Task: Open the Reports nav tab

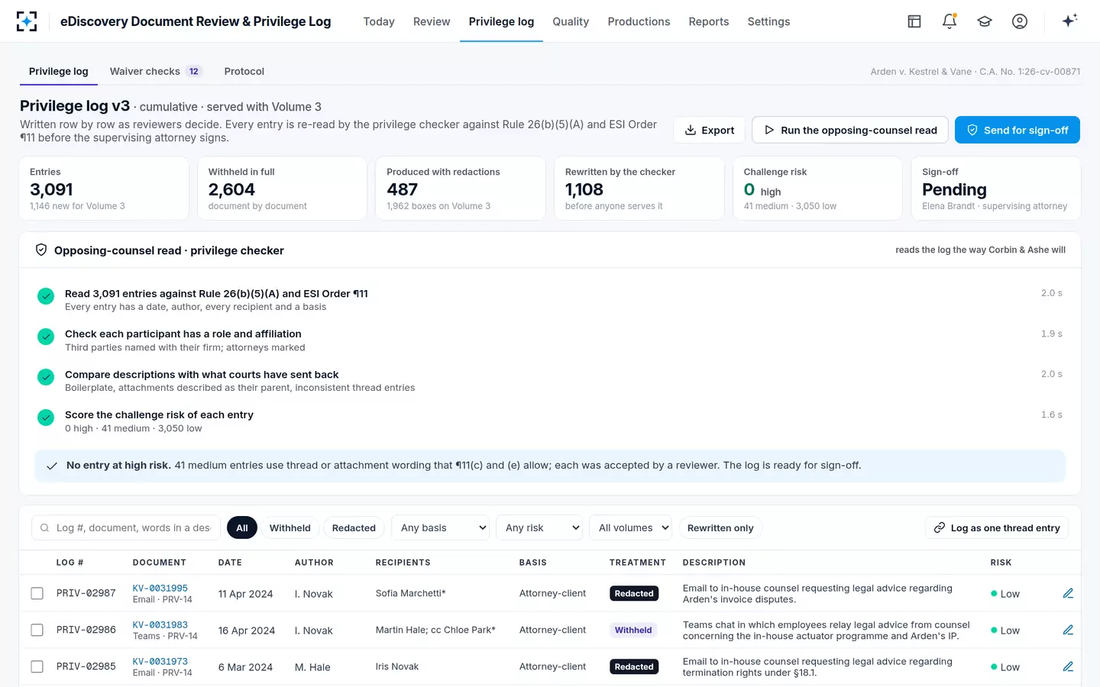Action: [709, 21]
